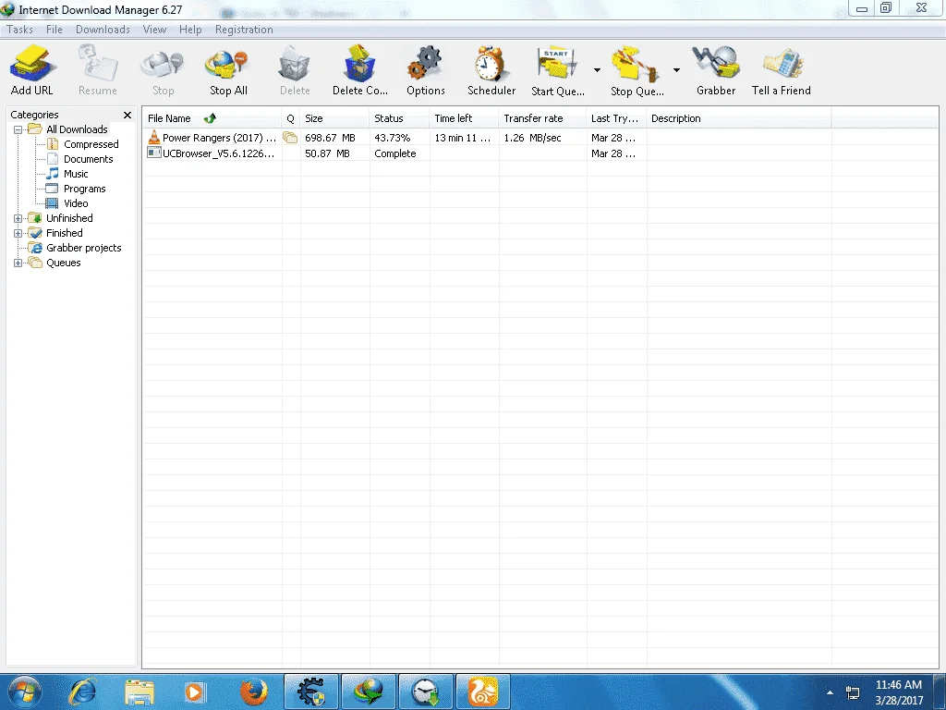The width and height of the screenshot is (946, 710).
Task: Click the queue folder icon on Power Rangers row
Action: pos(290,138)
